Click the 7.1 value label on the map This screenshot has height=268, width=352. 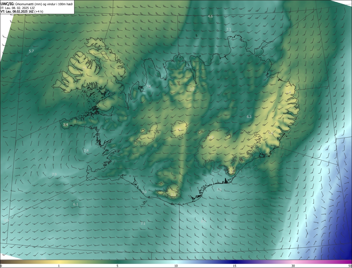point(143,224)
